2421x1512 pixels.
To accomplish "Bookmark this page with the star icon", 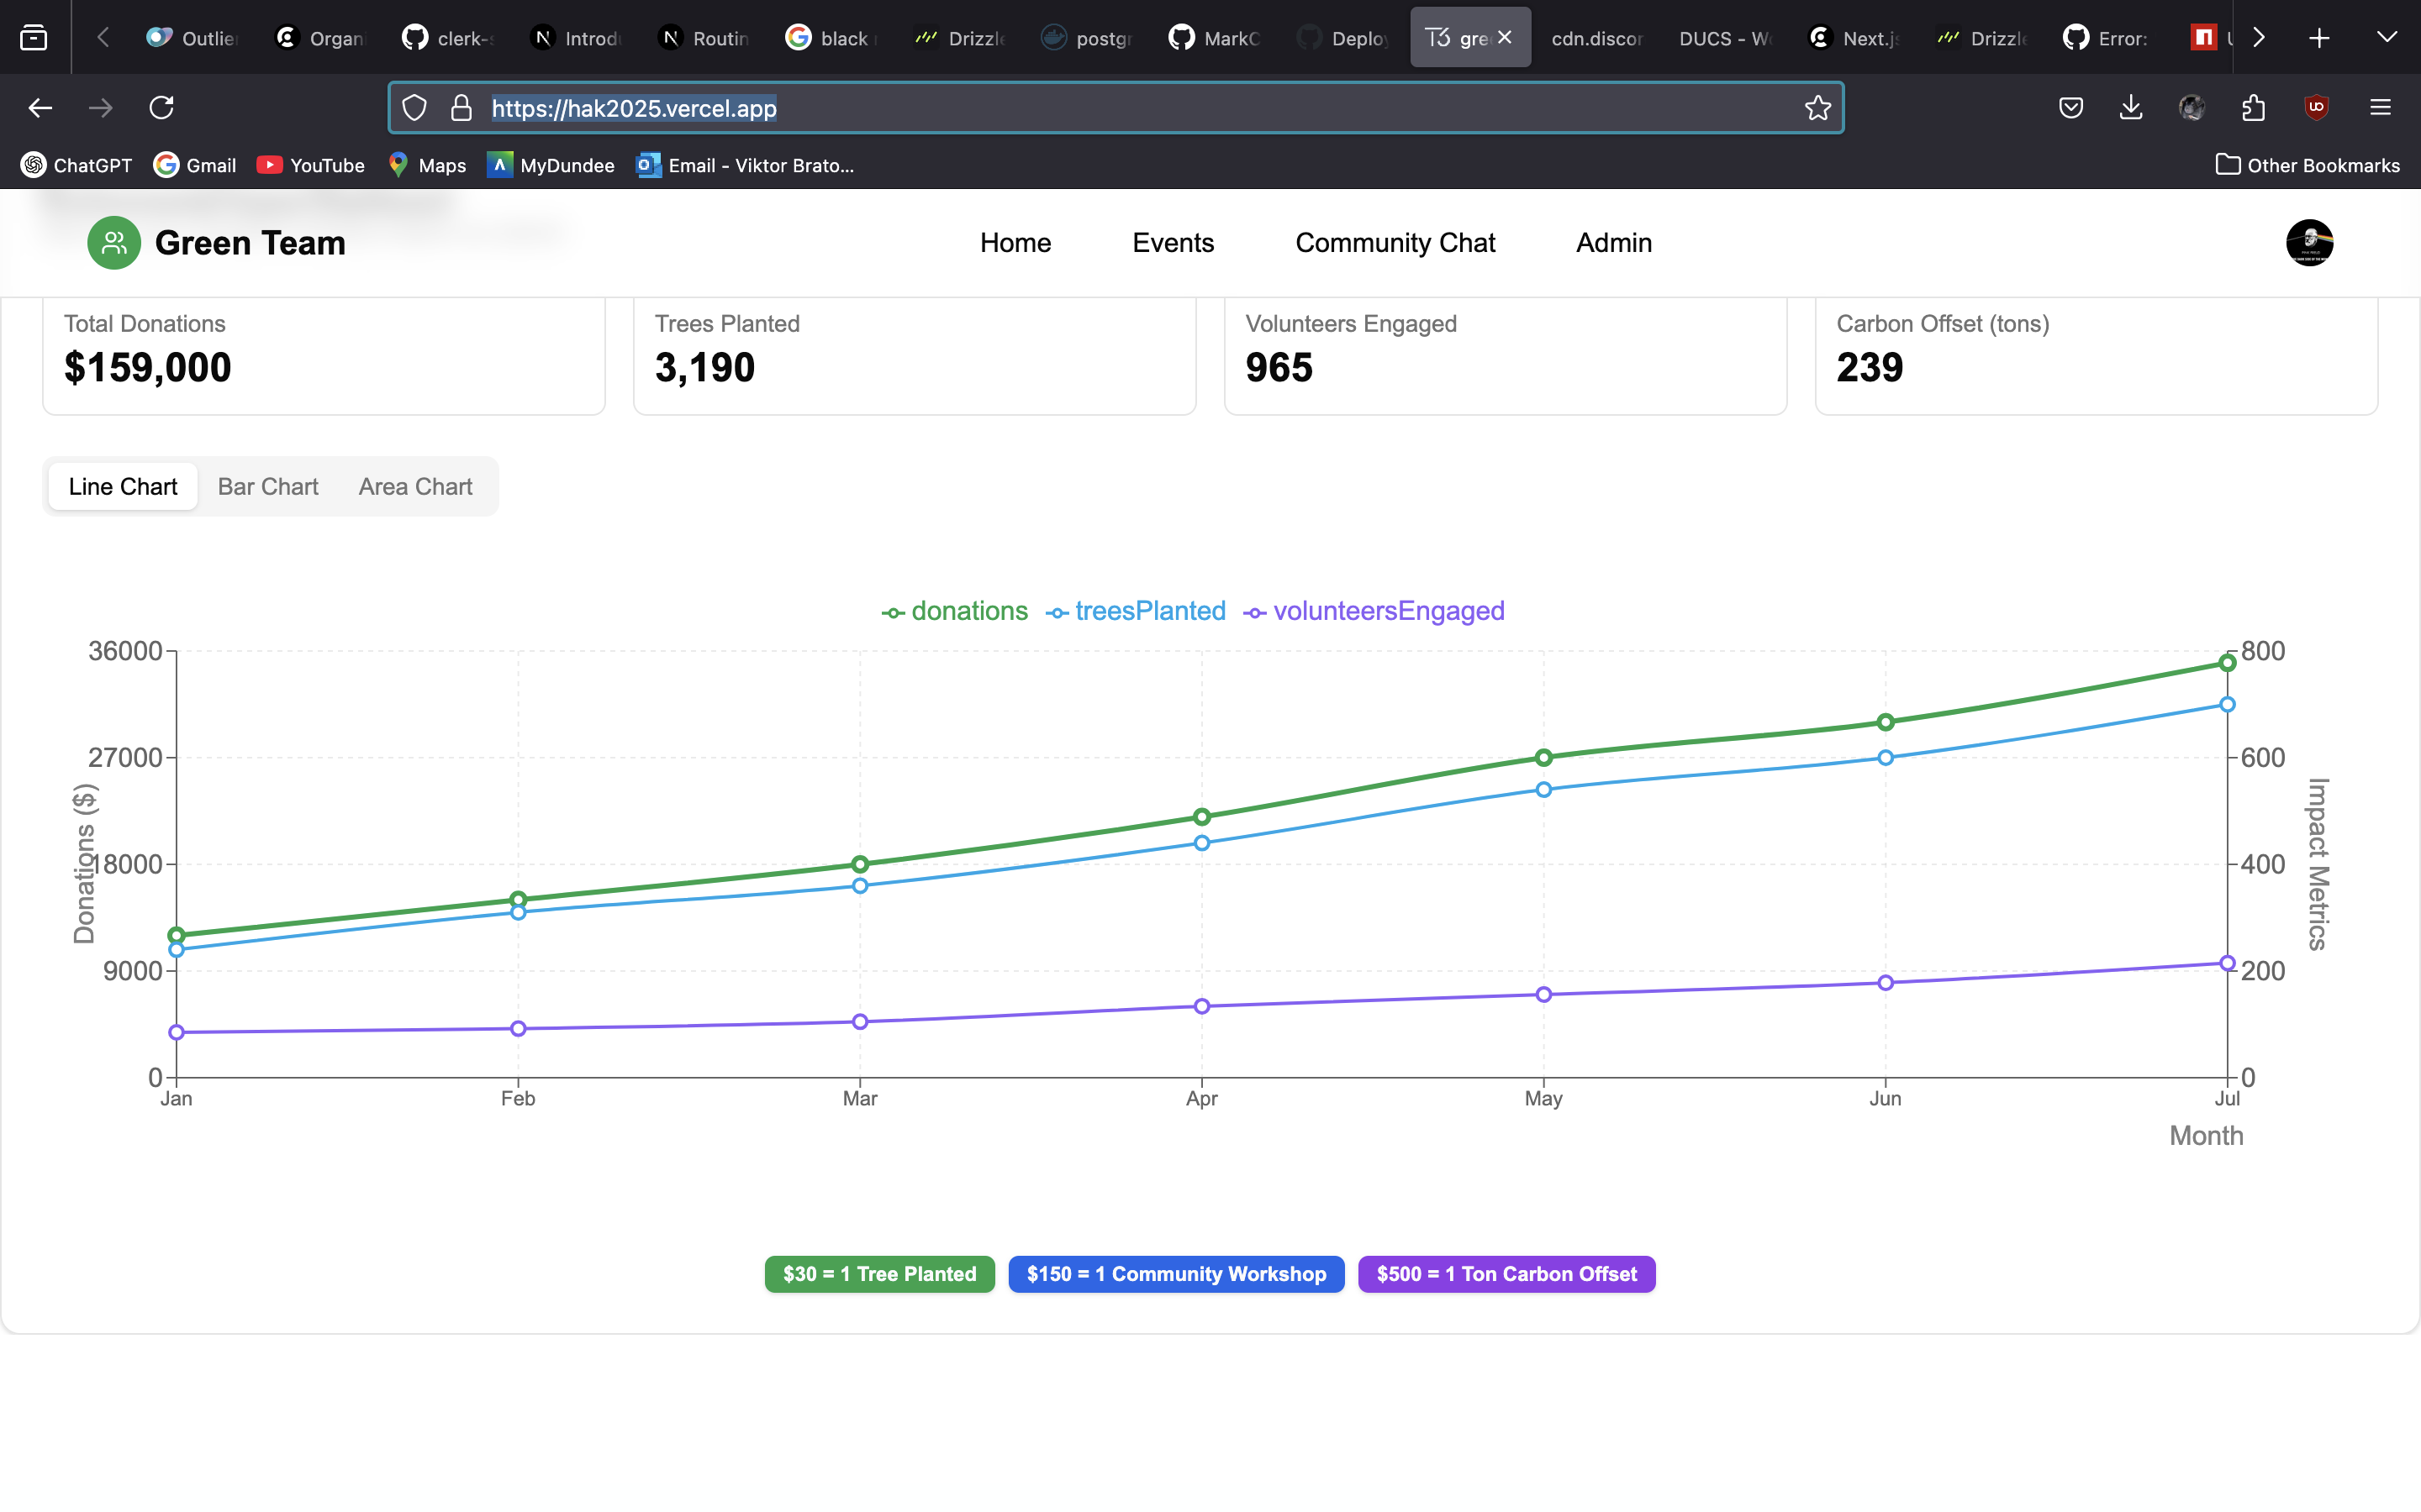I will click(x=1817, y=108).
